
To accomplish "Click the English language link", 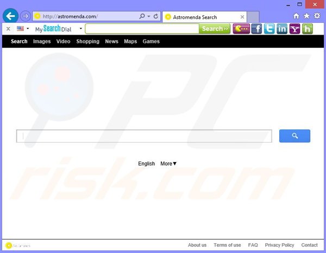I will point(146,164).
